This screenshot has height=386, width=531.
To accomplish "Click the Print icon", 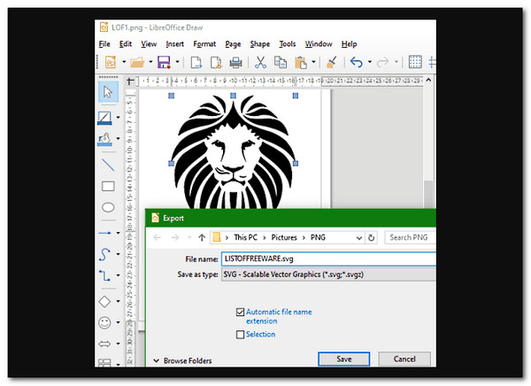I will pos(236,62).
